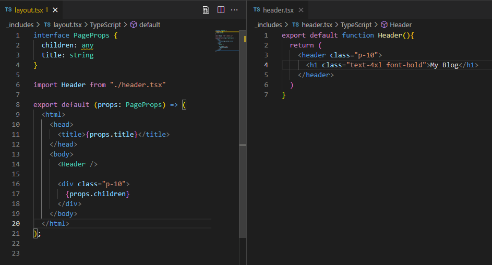The width and height of the screenshot is (492, 265).
Task: Click 'My Blog' text in header.tsx
Action: click(445, 65)
